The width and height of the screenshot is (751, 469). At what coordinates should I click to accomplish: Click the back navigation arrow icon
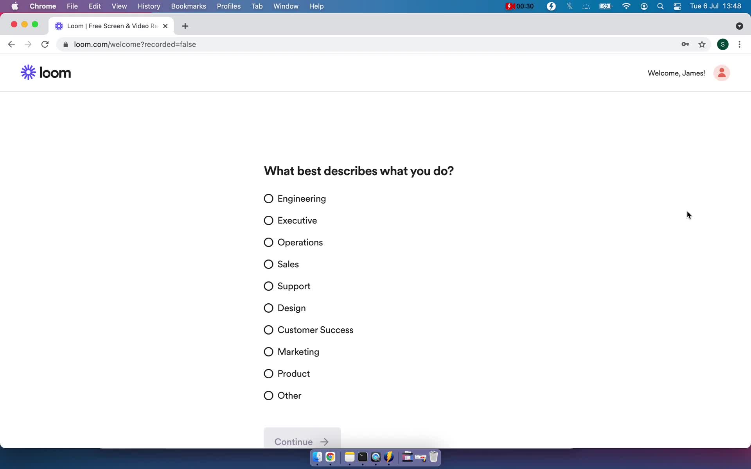click(x=11, y=44)
